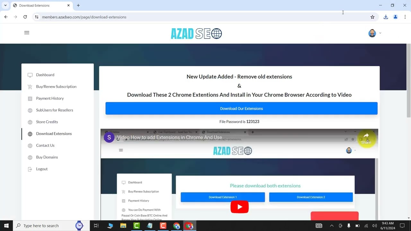Open File Explorer from the taskbar
The width and height of the screenshot is (411, 231).
tap(123, 226)
